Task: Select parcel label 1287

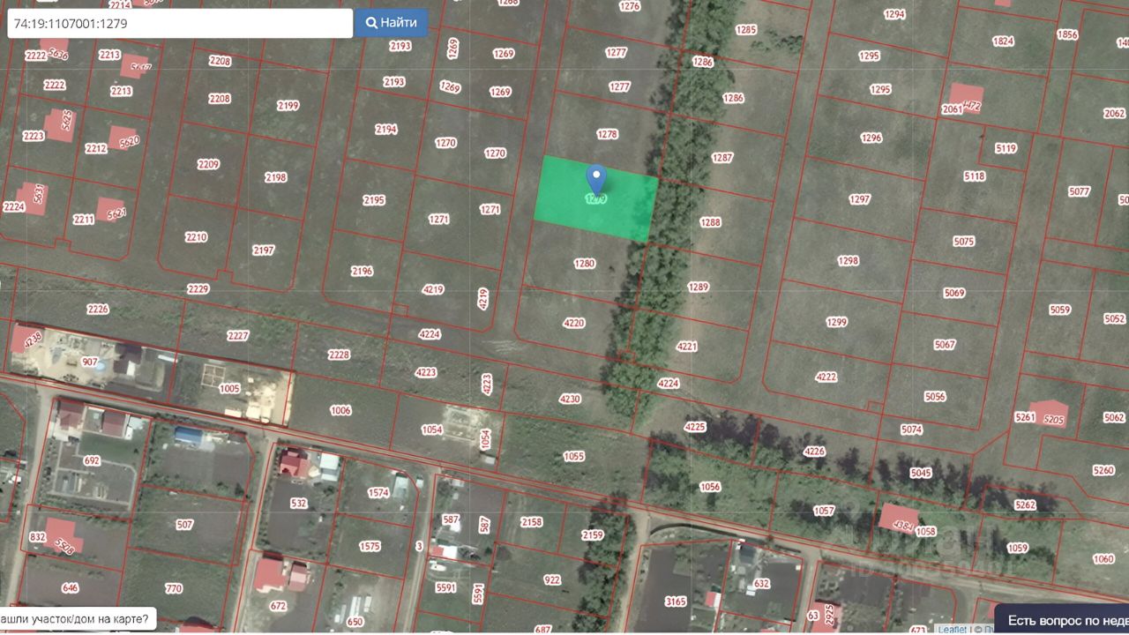Action: (722, 158)
